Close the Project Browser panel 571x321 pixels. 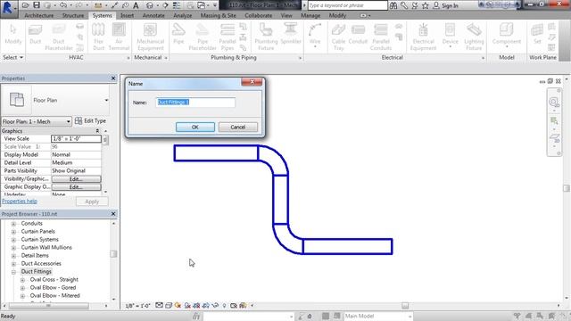tap(113, 214)
